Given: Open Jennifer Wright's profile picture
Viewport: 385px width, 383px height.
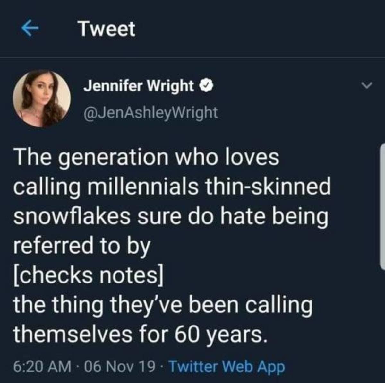Looking at the screenshot, I should coord(42,99).
